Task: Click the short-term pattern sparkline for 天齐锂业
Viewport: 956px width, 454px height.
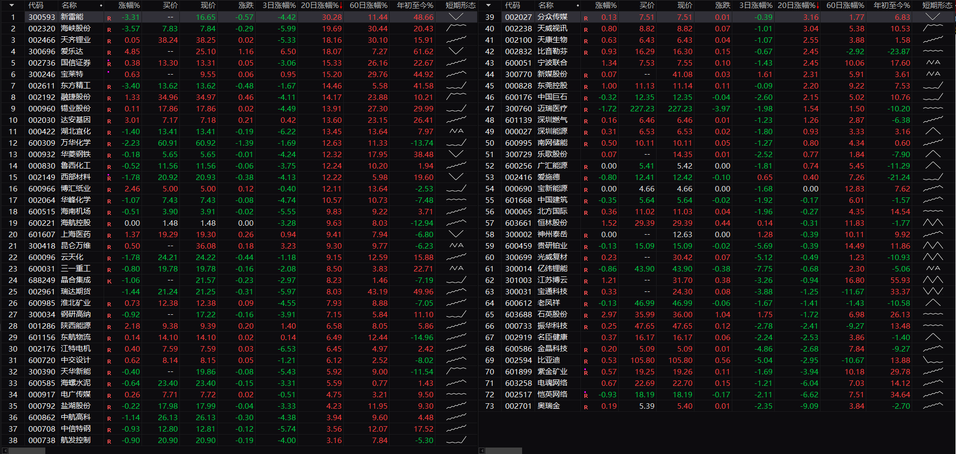Action: (456, 40)
